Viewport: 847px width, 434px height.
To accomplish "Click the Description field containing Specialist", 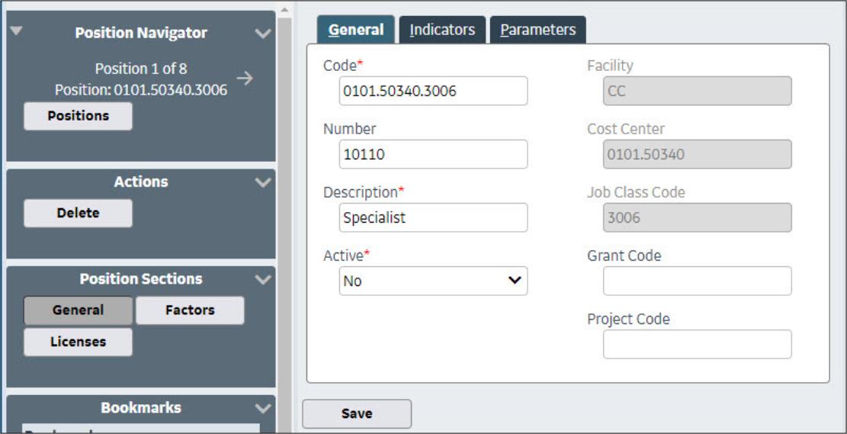I will coord(433,217).
